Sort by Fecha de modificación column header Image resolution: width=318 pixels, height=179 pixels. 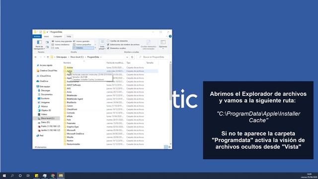pyautogui.click(x=115, y=63)
